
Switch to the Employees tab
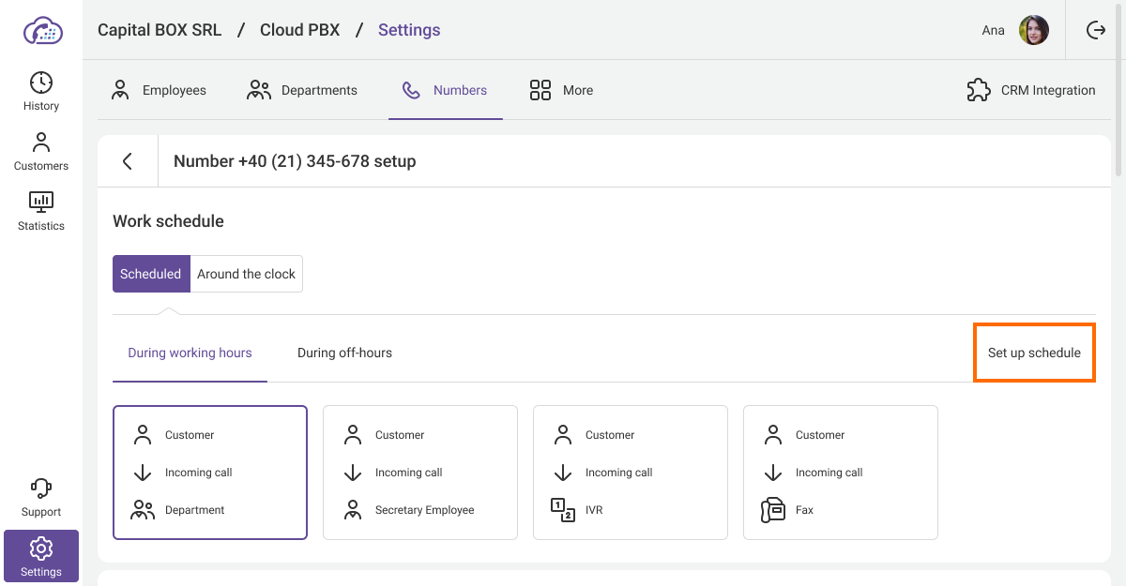(159, 90)
